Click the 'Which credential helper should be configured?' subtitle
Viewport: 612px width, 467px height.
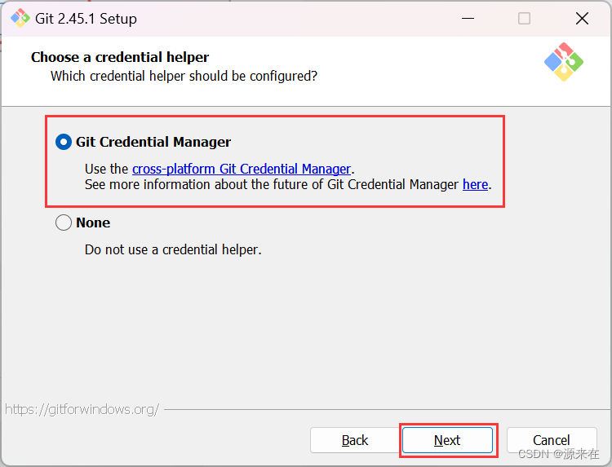pos(184,76)
